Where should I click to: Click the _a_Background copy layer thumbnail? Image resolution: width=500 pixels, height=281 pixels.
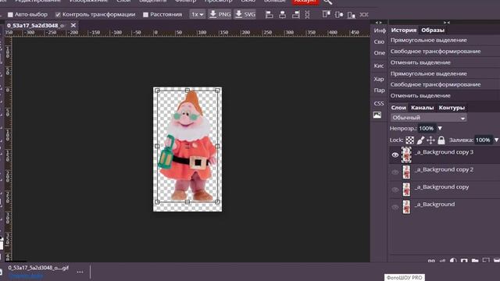click(406, 190)
